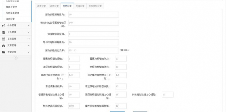The image size is (226, 112).
Task: Open the 日志管理 sidebar menu
Action: [x=16, y=39]
